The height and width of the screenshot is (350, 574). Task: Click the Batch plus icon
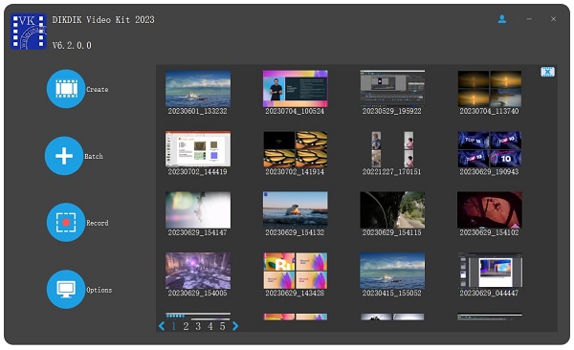click(64, 156)
